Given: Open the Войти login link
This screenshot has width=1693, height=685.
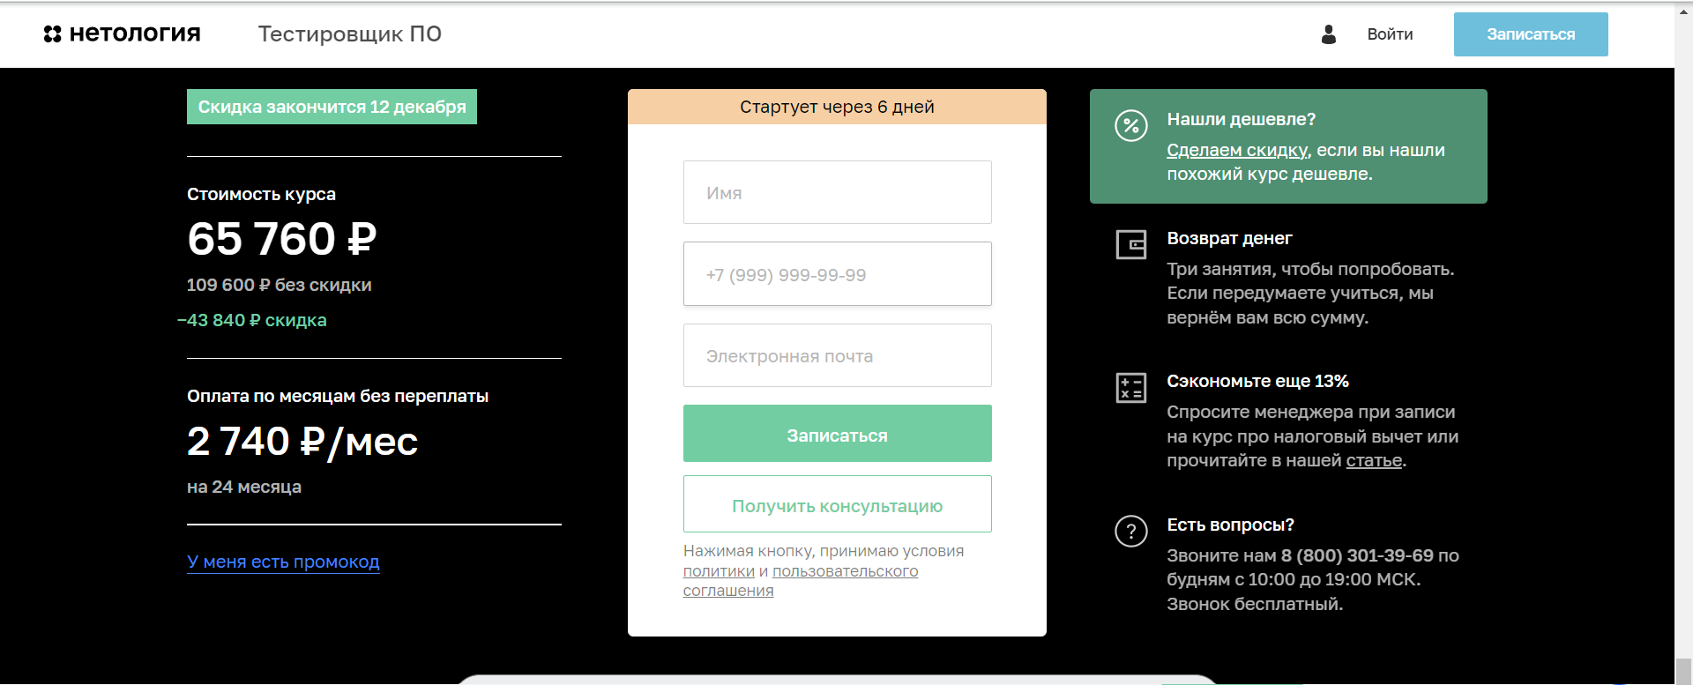Looking at the screenshot, I should 1390,34.
